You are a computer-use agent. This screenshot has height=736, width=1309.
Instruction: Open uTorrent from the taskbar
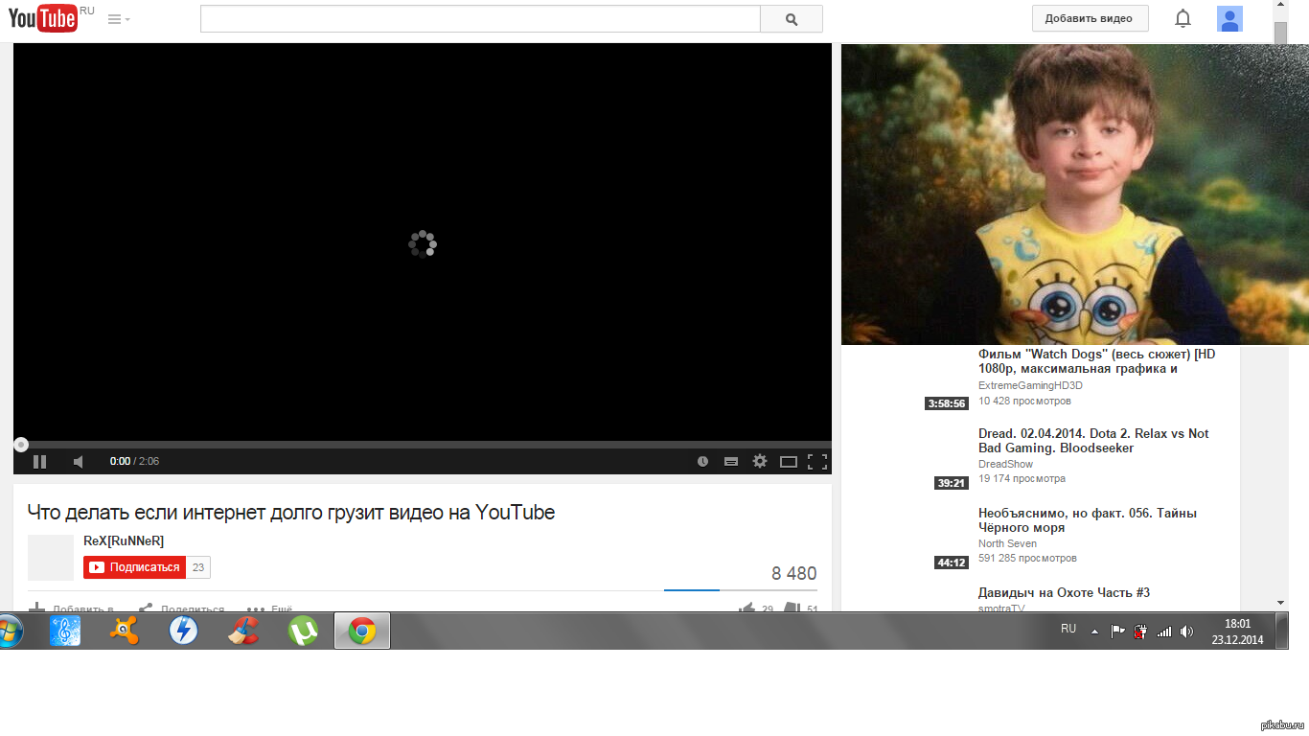click(x=303, y=631)
